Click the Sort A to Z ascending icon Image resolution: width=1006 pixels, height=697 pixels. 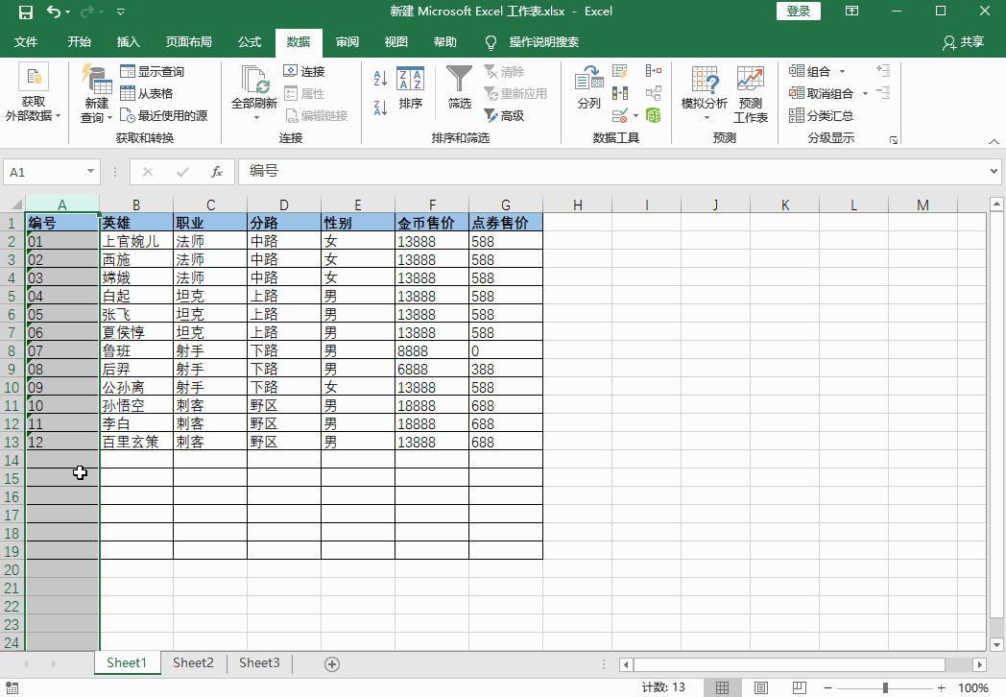(380, 79)
